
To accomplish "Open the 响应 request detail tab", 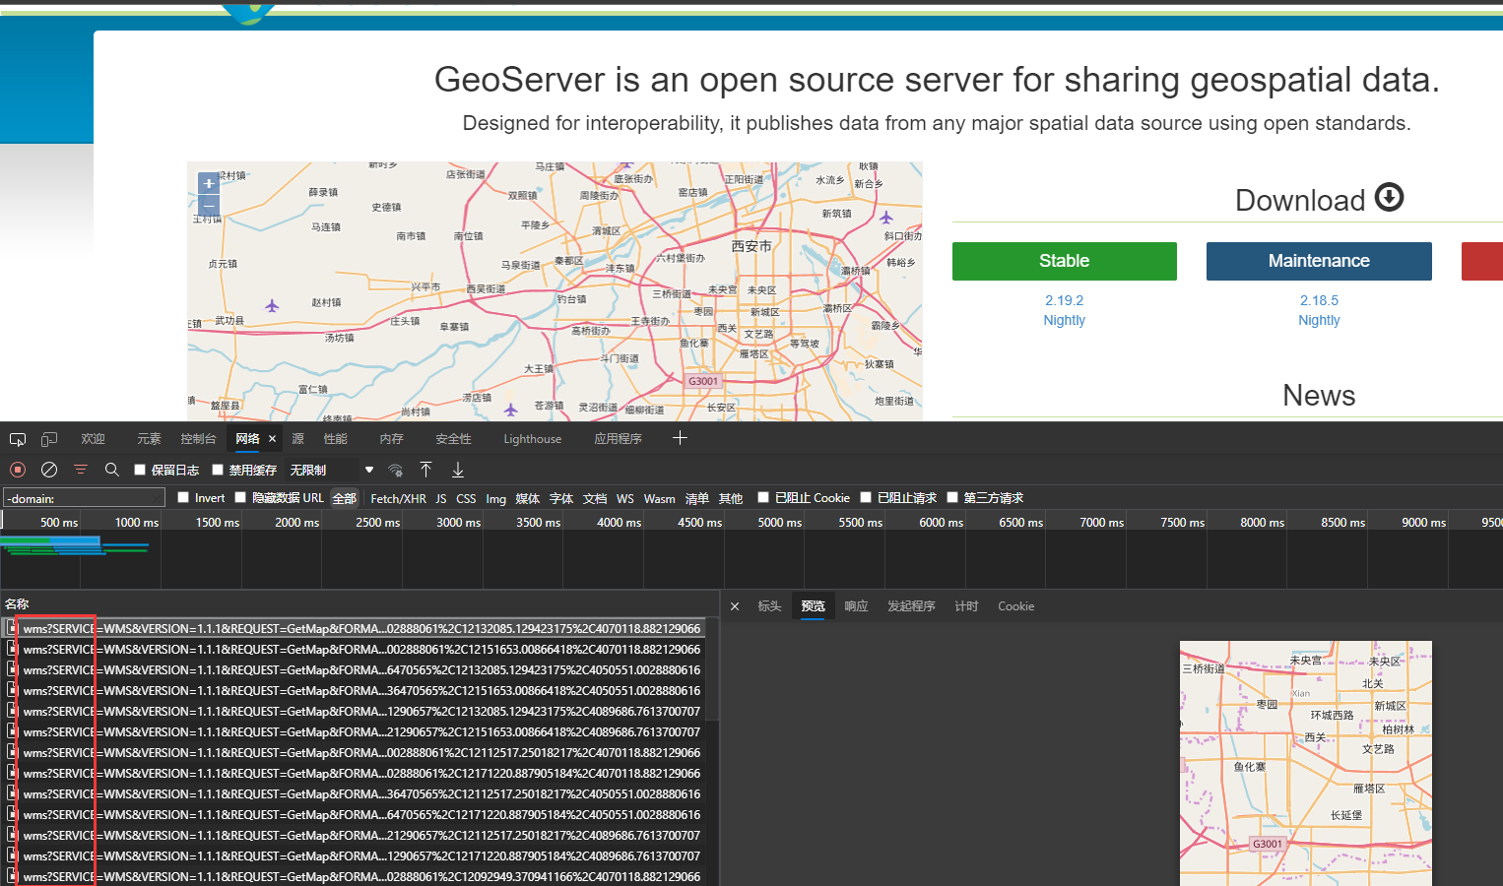I will 856,606.
